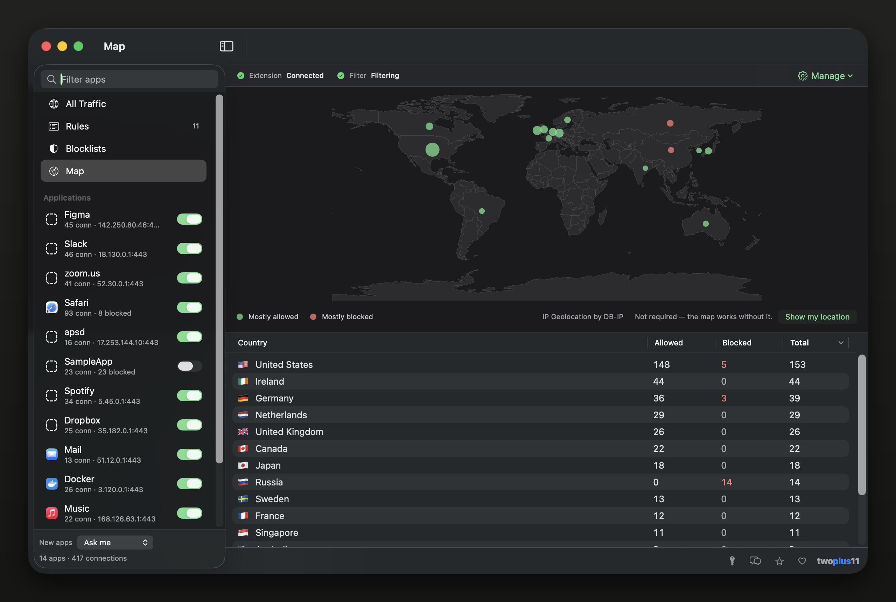Turn off the zoom.us toggle
896x602 pixels.
[190, 278]
